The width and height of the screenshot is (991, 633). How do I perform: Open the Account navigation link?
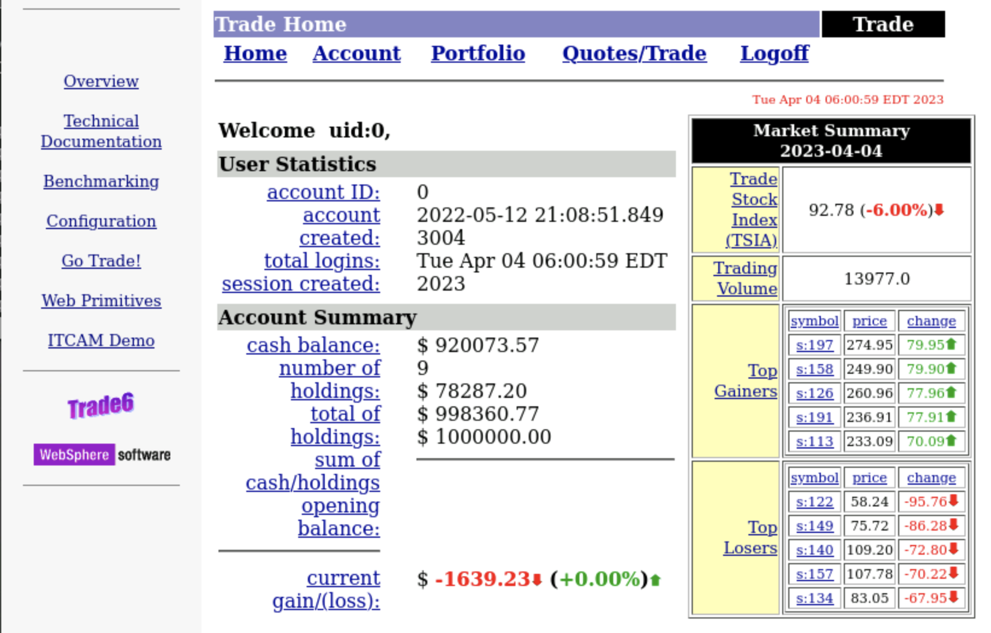pyautogui.click(x=357, y=54)
